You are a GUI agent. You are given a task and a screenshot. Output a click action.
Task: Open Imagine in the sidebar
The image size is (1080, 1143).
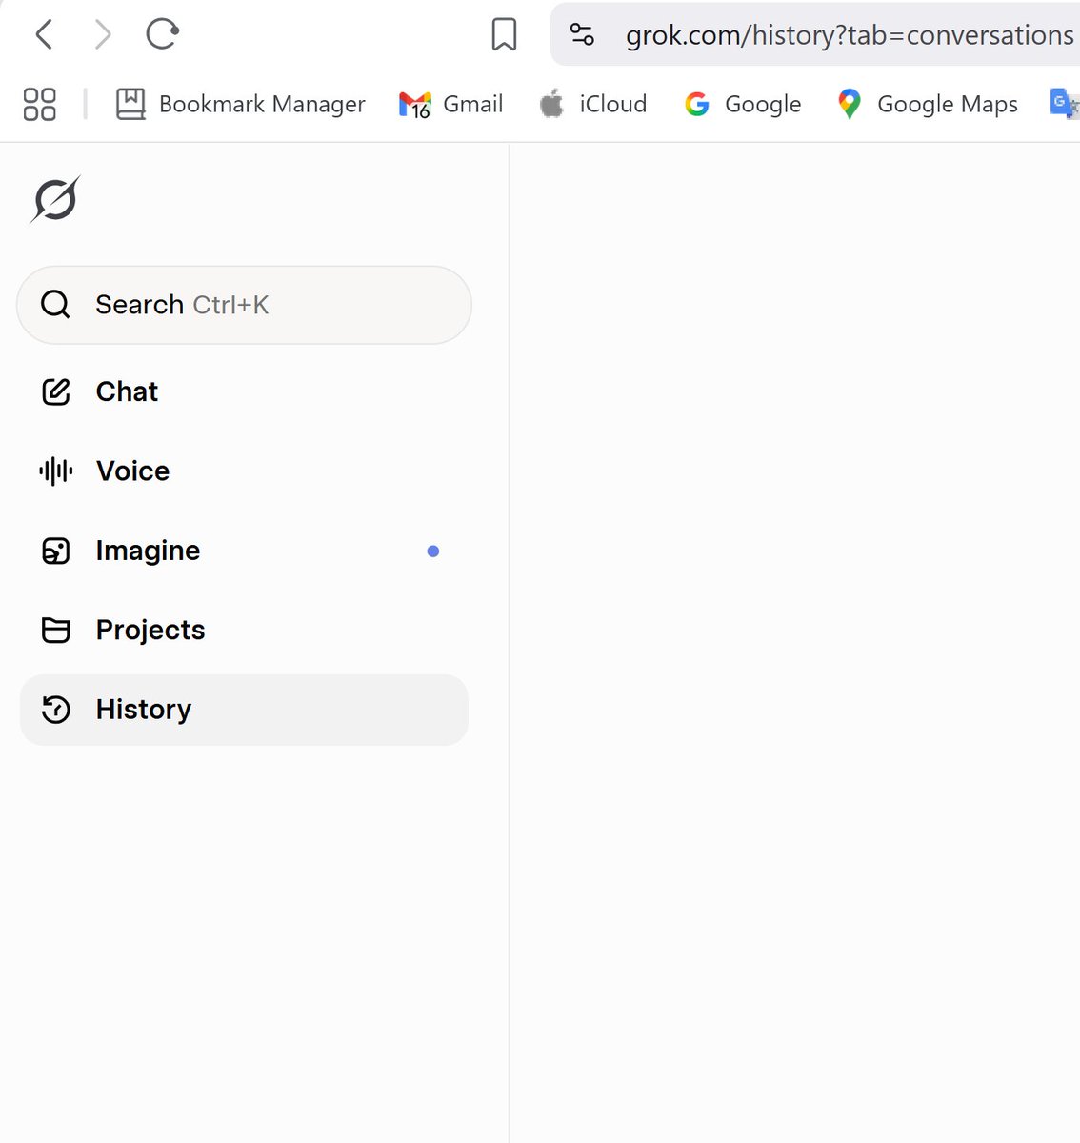point(244,551)
